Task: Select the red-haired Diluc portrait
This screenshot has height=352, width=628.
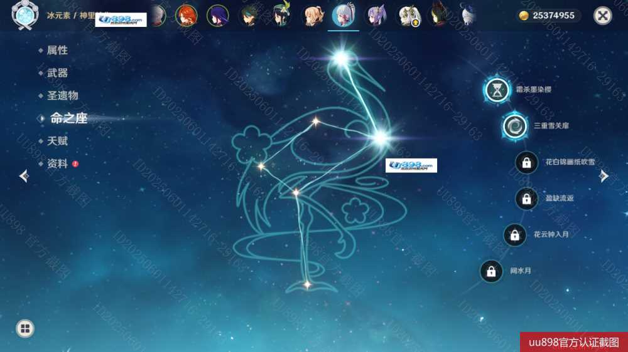Action: coord(187,16)
